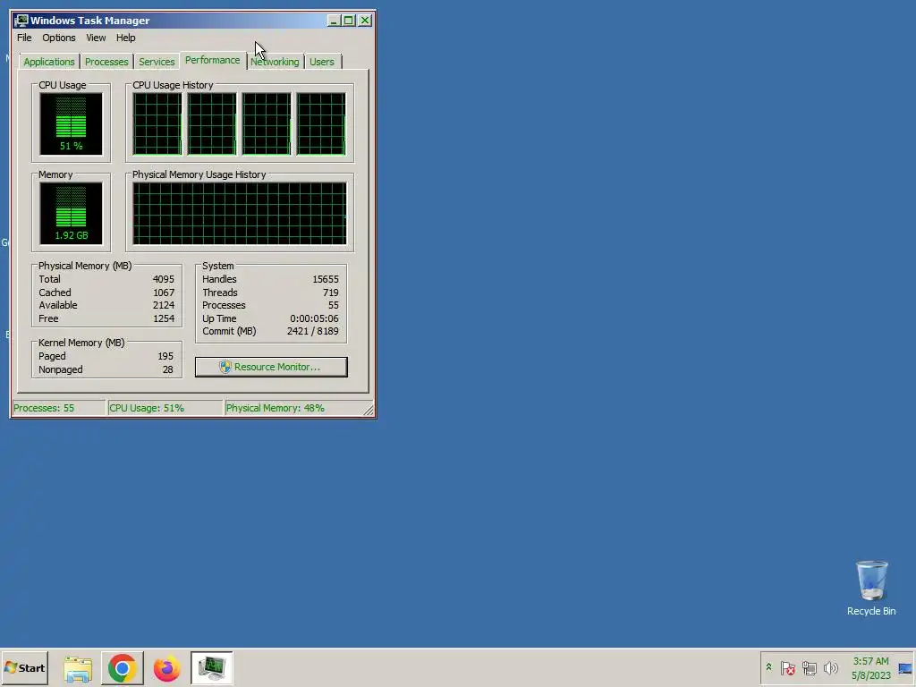The width and height of the screenshot is (916, 687).
Task: Click the window resize grip in status bar
Action: (368, 410)
